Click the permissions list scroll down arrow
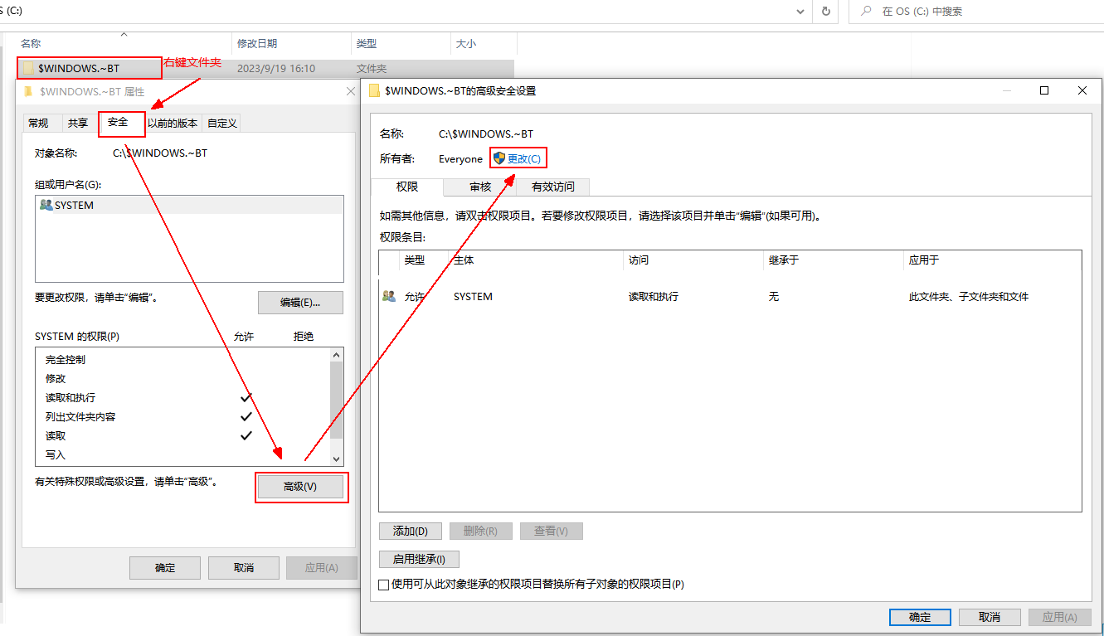This screenshot has height=636, width=1104. coord(336,459)
